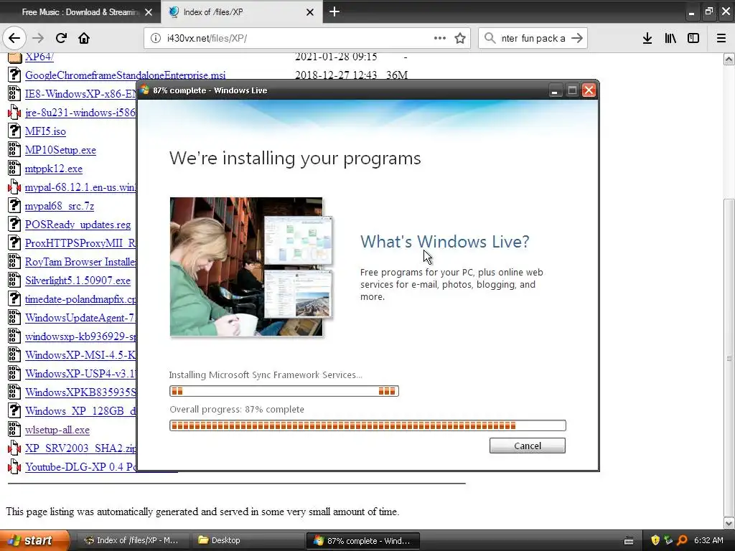Open the RoyTam Browser Installer link
This screenshot has width=735, height=551.
[x=80, y=261]
